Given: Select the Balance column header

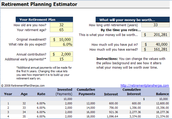Looking at the screenshot, I should [x=162, y=94].
